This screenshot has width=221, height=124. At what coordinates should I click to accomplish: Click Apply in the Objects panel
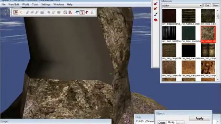pos(200,118)
